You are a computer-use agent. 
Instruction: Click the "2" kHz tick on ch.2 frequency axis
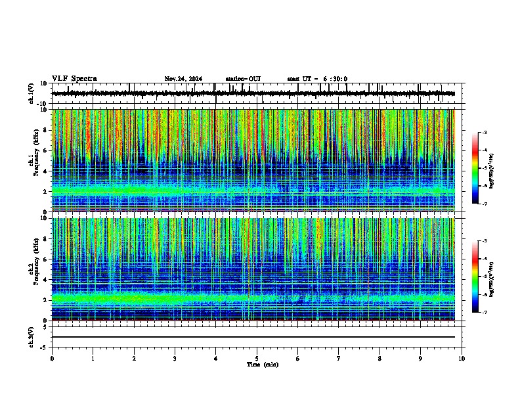click(45, 300)
